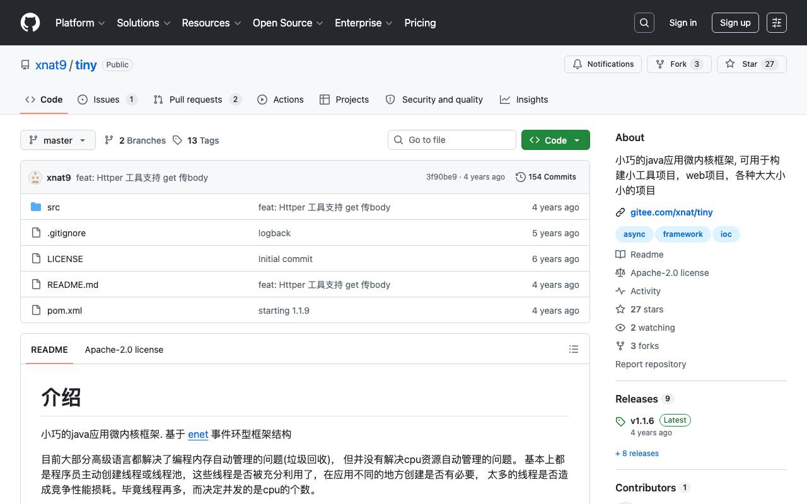Screen dimensions: 807x504
Task: Click the LICENSE file icon
Action: 36,259
